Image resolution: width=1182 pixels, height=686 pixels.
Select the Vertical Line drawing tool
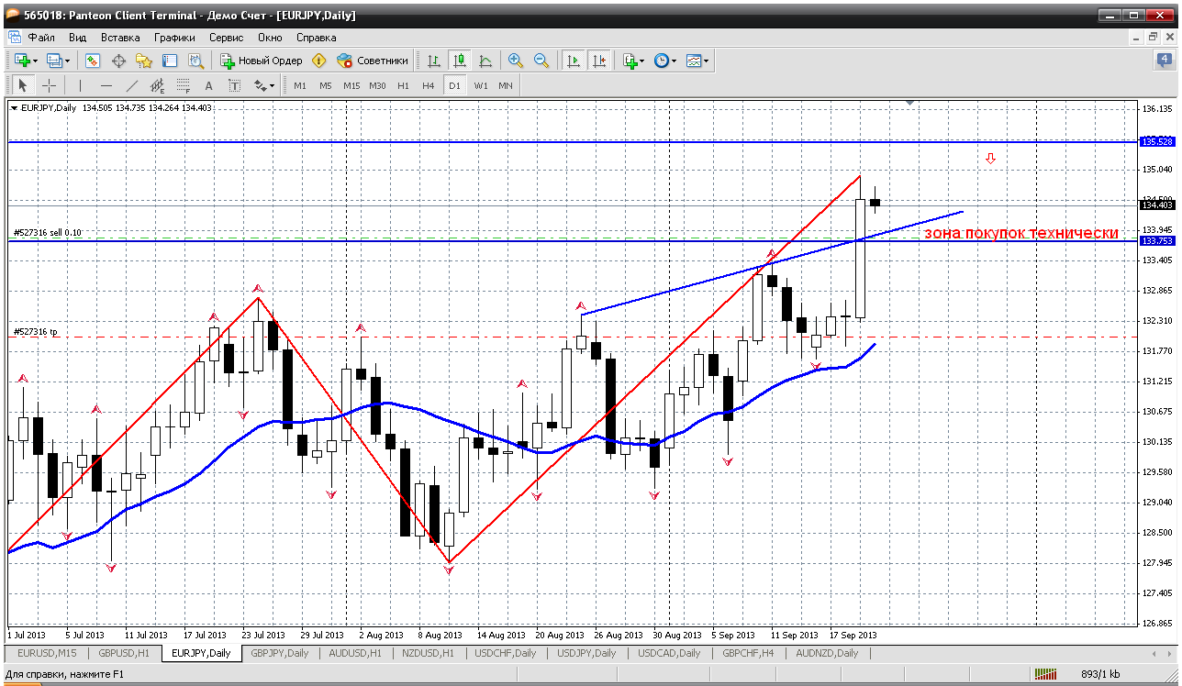pos(81,85)
